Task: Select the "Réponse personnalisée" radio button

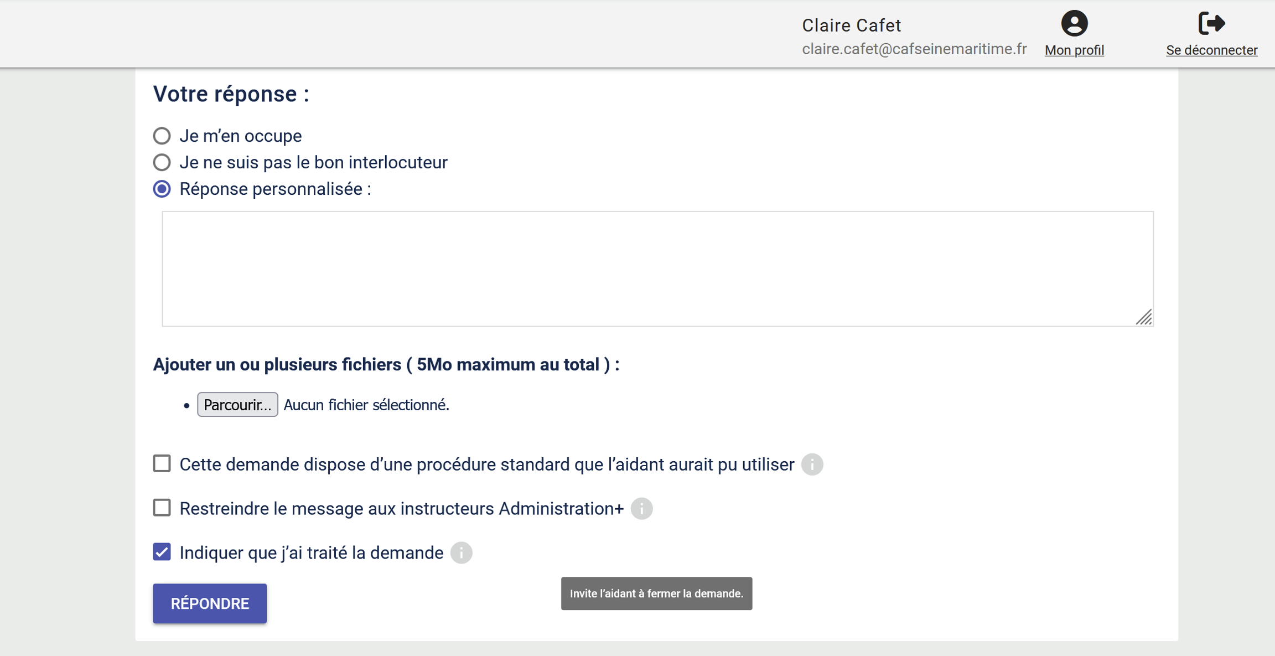Action: [x=162, y=189]
